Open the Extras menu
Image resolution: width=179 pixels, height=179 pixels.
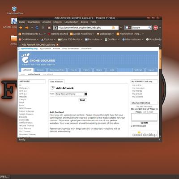click(84, 22)
